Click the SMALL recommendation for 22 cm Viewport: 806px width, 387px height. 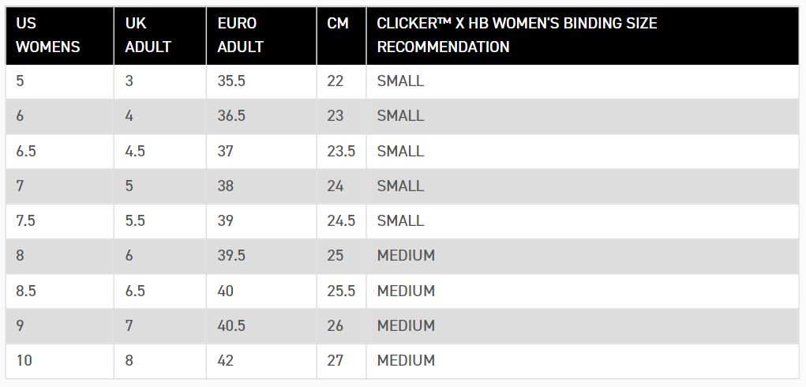[400, 81]
